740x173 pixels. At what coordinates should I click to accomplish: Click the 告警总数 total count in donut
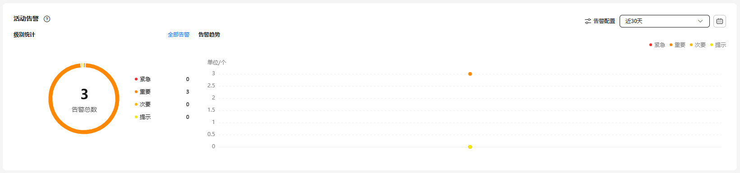pos(84,109)
